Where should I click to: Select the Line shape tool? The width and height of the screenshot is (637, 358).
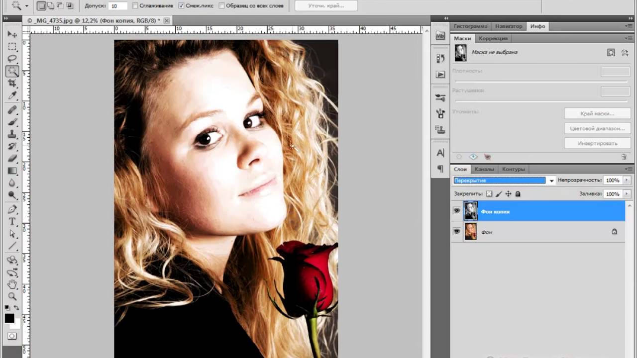[x=12, y=246]
